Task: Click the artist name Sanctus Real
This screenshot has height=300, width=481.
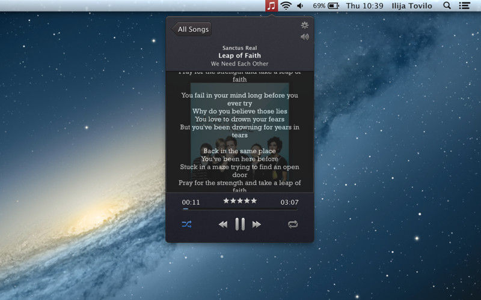Action: coord(239,48)
